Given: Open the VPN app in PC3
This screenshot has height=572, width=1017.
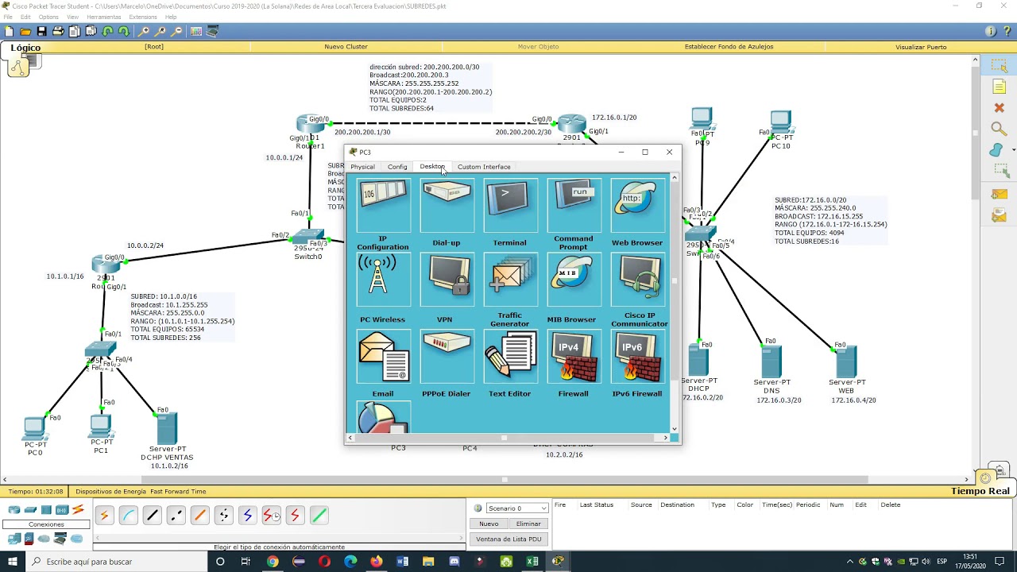Looking at the screenshot, I should [x=447, y=280].
